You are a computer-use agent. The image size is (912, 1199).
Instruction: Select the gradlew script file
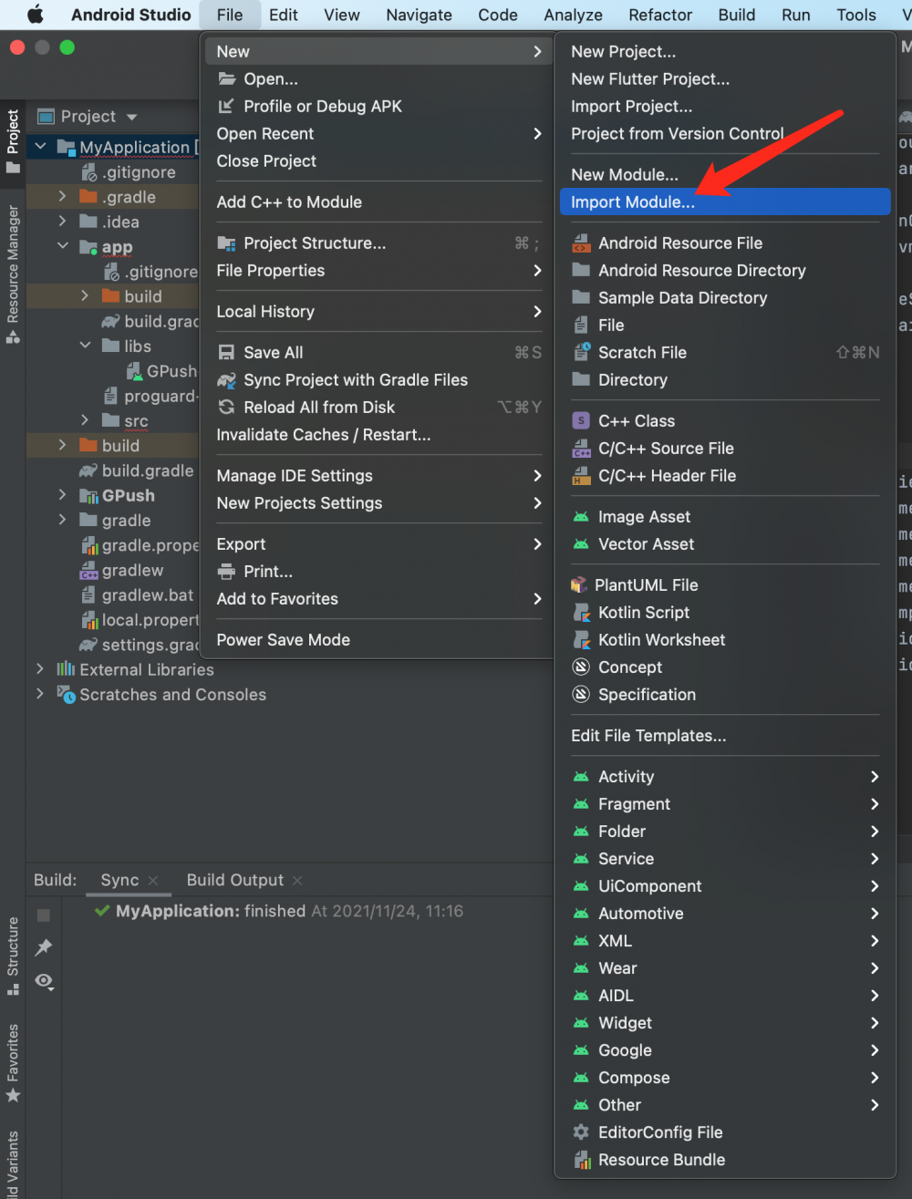tap(122, 570)
